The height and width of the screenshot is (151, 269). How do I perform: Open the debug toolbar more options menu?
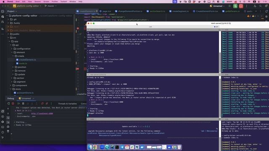[51, 104]
